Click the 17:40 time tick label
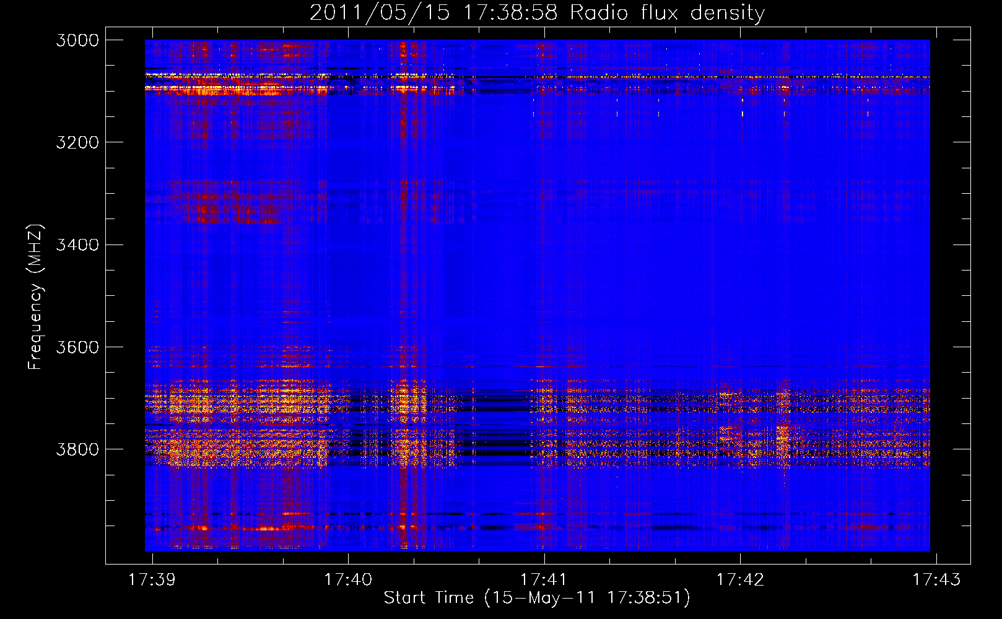This screenshot has height=619, width=1002. 348,579
